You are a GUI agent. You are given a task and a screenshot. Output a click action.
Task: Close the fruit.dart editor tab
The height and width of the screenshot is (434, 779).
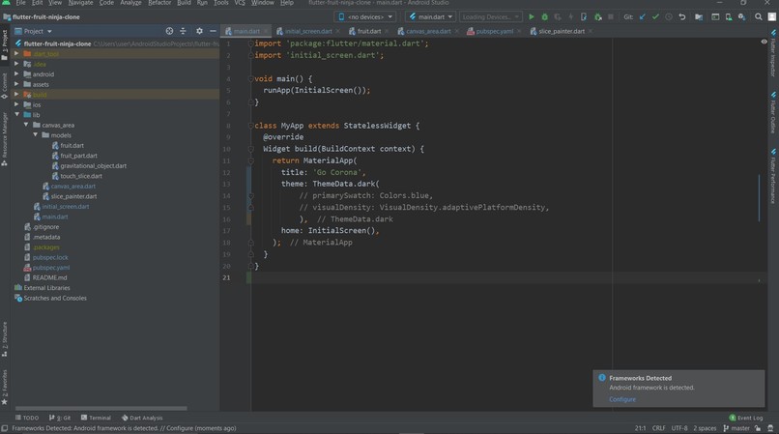tap(387, 31)
